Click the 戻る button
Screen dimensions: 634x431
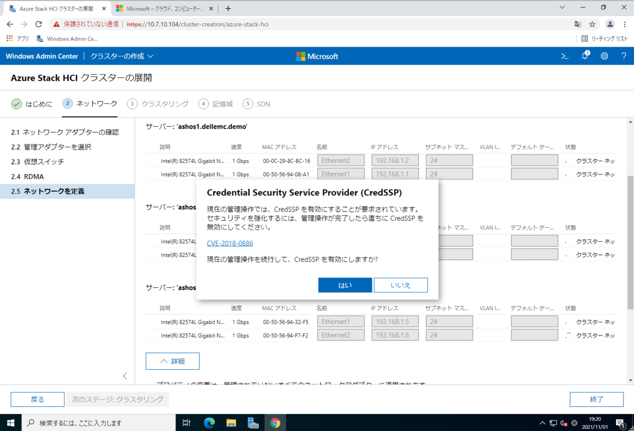[x=38, y=399]
